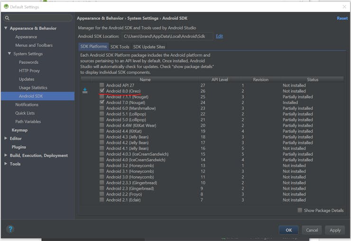Expand the Tools tree node

6,163
